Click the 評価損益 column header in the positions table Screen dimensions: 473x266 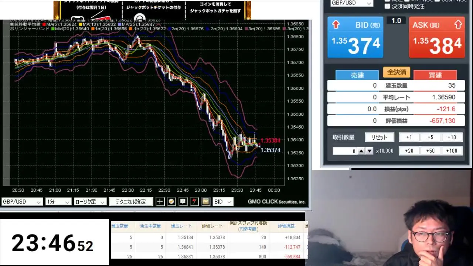pyautogui.click(x=286, y=226)
